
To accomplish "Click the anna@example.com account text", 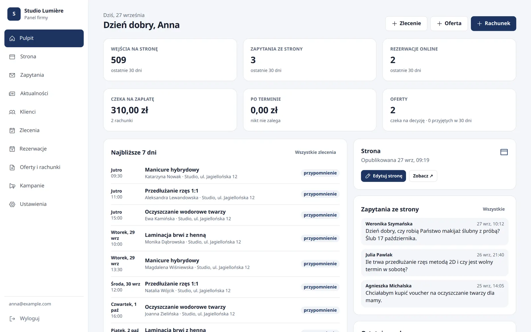I will [x=30, y=304].
